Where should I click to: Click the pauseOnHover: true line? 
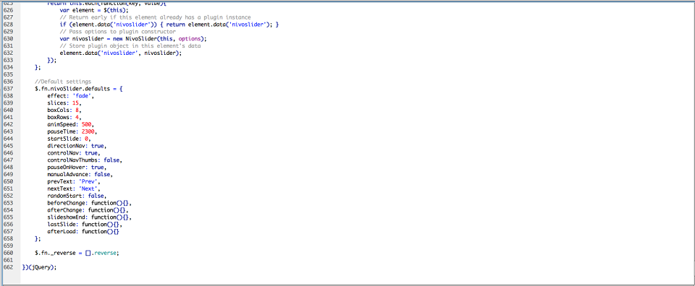tap(77, 168)
